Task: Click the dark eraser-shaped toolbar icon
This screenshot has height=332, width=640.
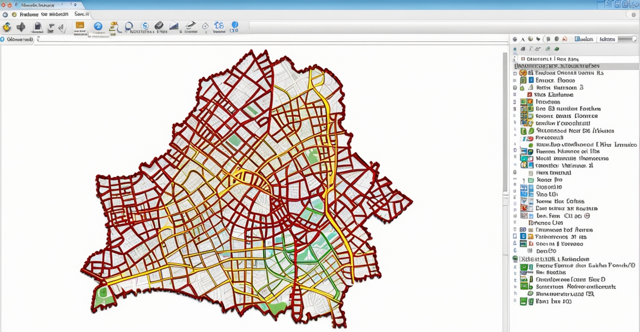Action: pos(158,26)
